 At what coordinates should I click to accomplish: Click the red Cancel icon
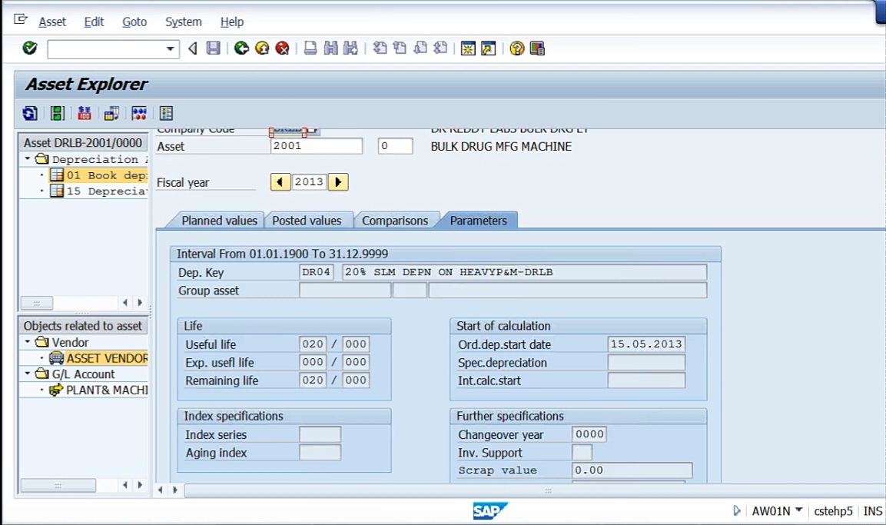click(x=282, y=48)
